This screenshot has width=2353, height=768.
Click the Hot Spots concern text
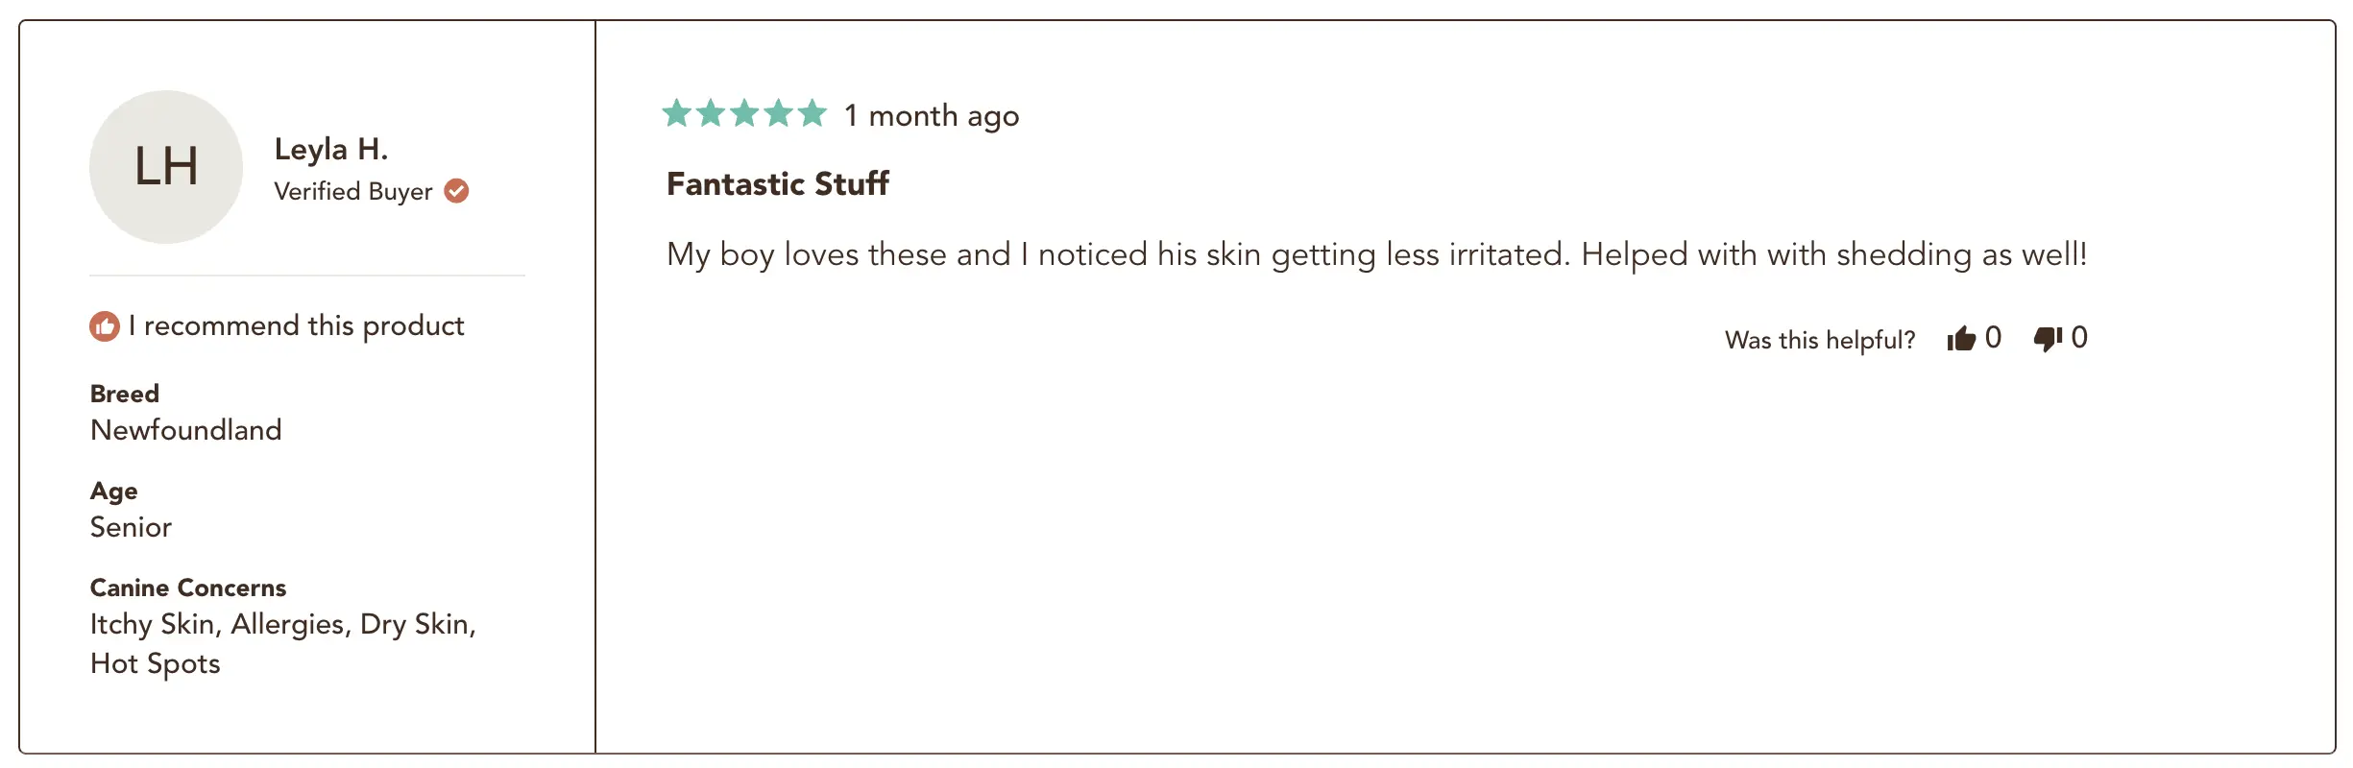click(156, 664)
